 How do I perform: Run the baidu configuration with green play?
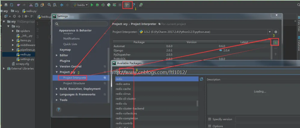[92, 5]
